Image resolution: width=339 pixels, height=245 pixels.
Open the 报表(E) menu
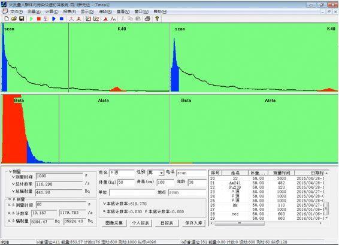point(69,11)
